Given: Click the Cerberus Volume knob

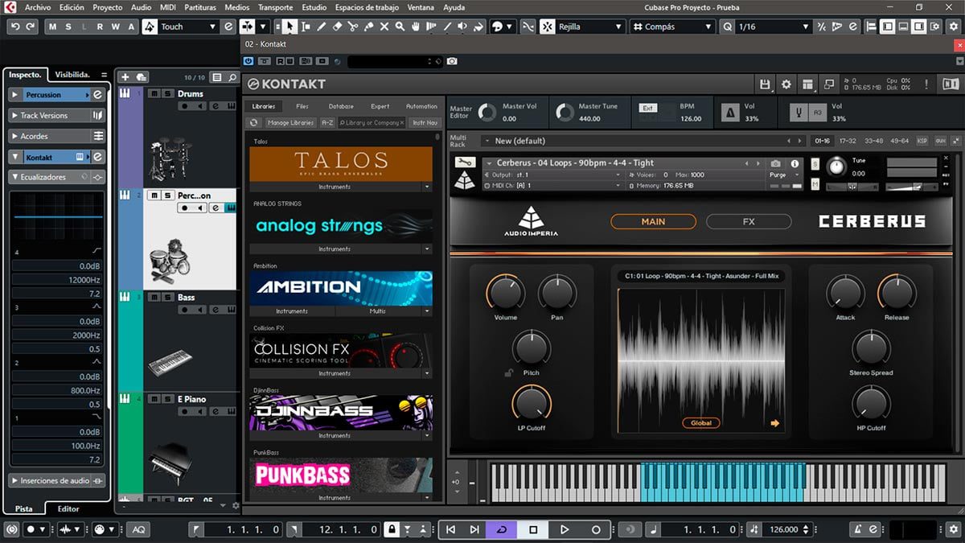Looking at the screenshot, I should pos(505,293).
